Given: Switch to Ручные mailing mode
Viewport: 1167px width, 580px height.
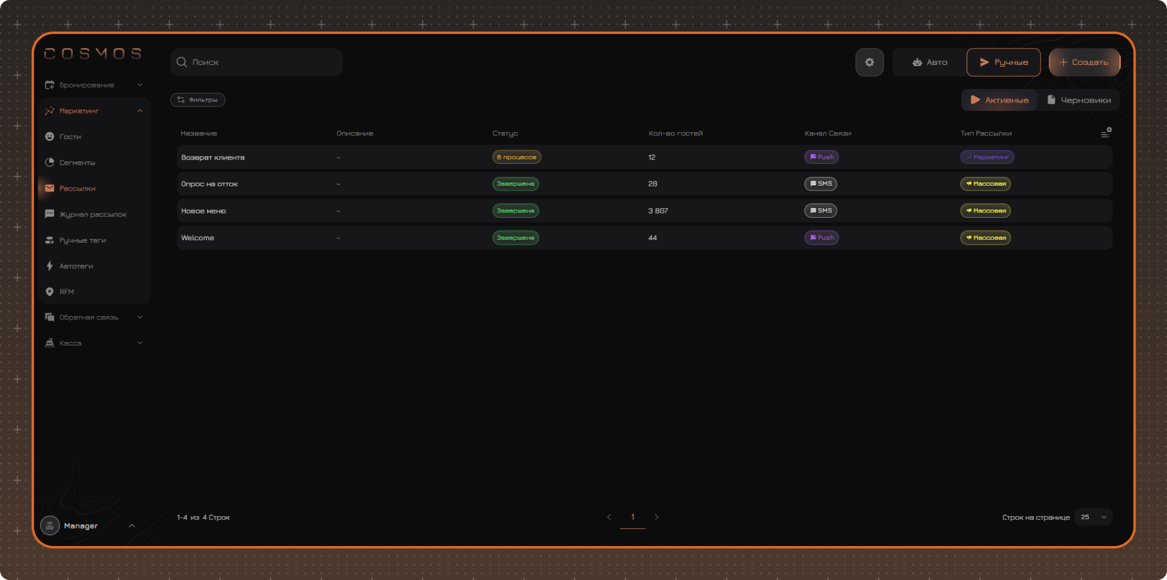Looking at the screenshot, I should click(1003, 62).
